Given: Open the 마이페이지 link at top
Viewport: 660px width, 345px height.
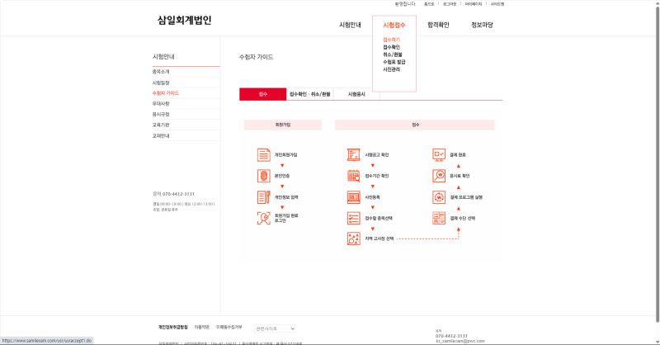Looking at the screenshot, I should (x=473, y=4).
